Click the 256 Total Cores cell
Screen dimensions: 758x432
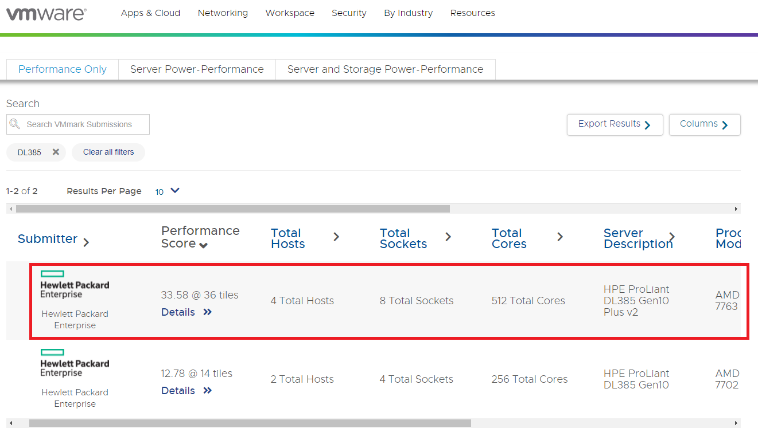[530, 379]
